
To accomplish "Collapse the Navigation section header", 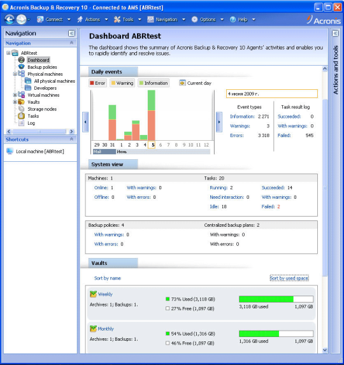I will click(72, 43).
